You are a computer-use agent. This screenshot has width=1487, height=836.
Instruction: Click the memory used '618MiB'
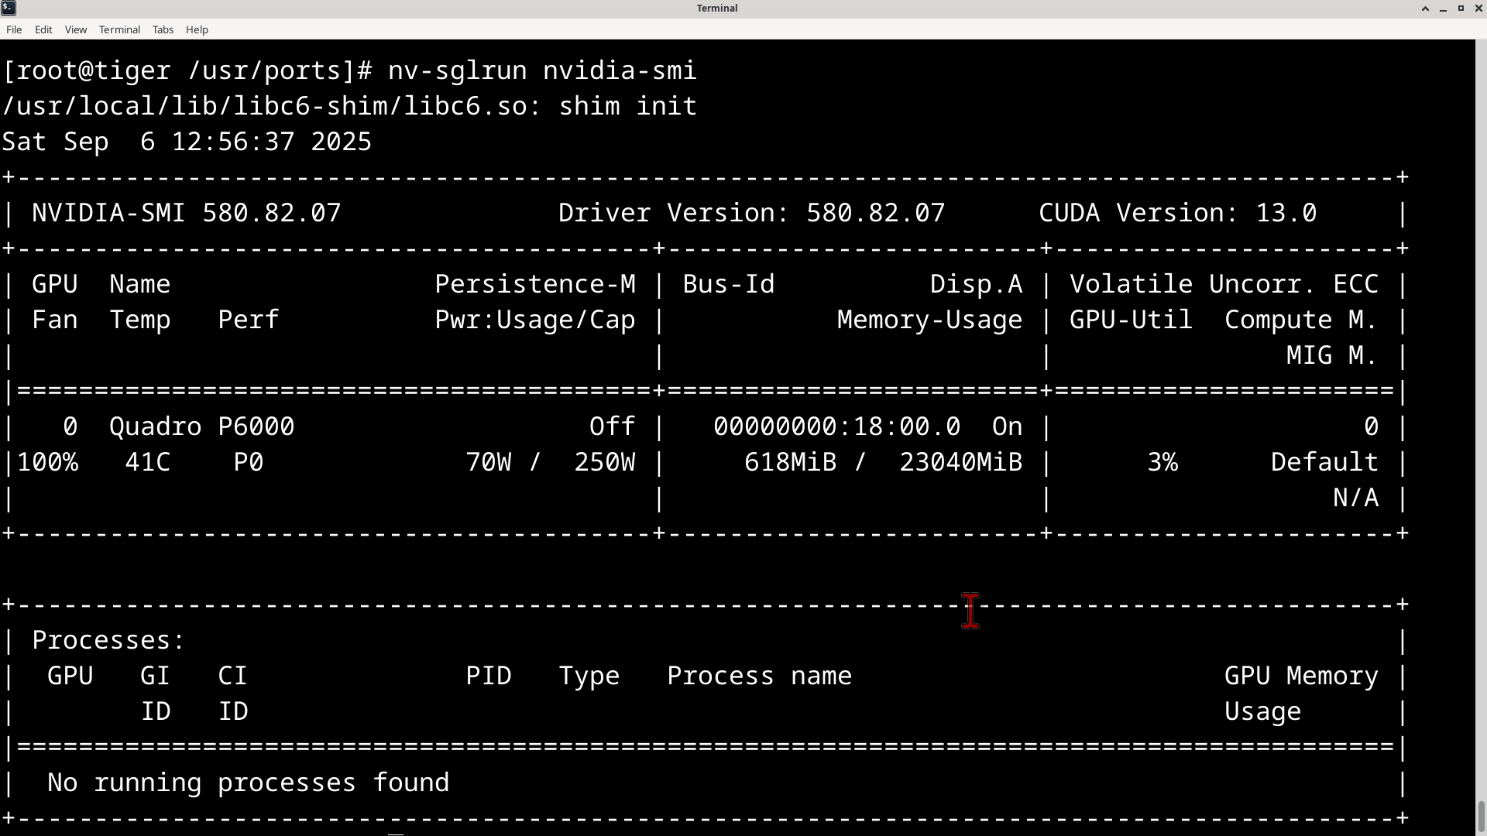point(790,462)
